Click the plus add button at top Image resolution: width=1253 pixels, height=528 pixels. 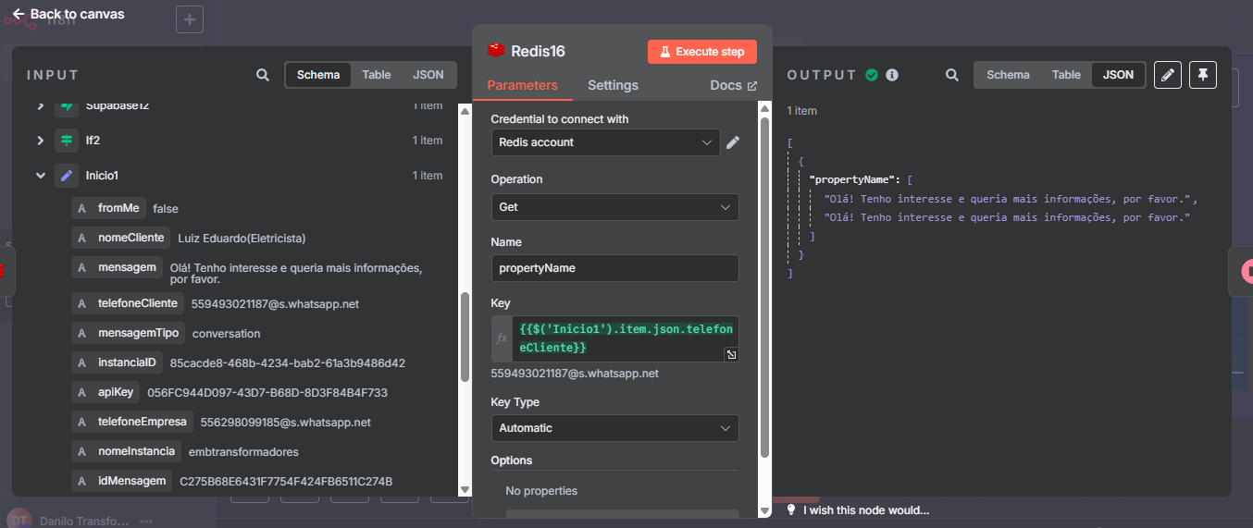coord(190,19)
